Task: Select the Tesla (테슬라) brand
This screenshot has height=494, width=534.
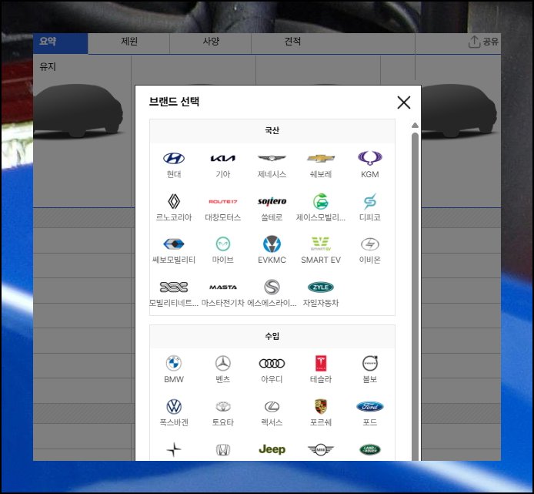Action: 321,363
